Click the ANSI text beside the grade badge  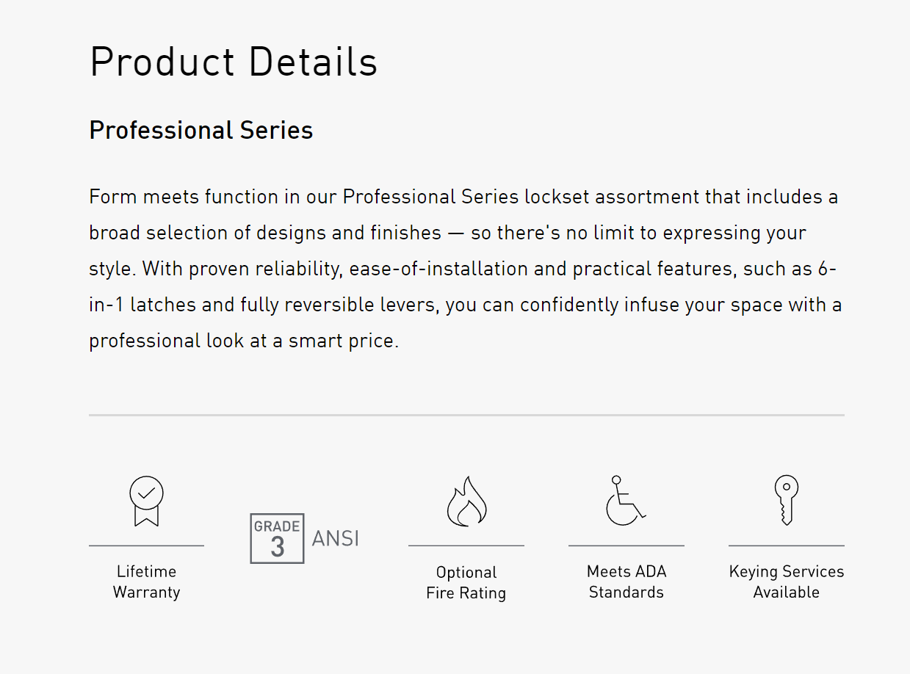pyautogui.click(x=335, y=538)
